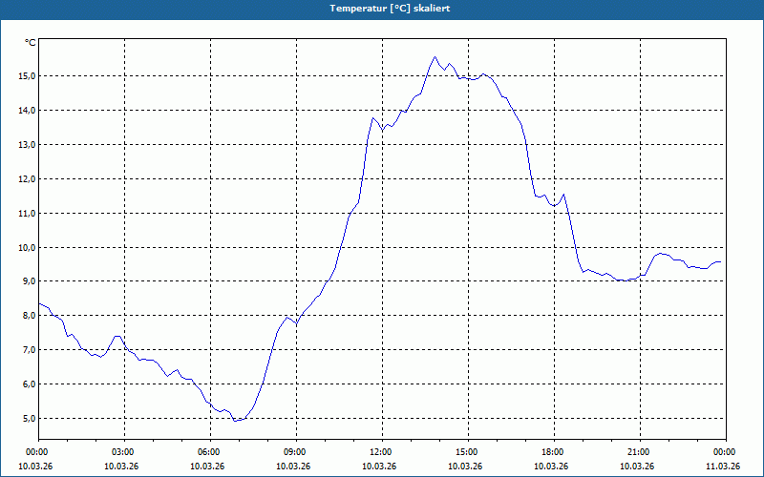
Task: Click the 5,0 y-axis label
Action: click(29, 419)
